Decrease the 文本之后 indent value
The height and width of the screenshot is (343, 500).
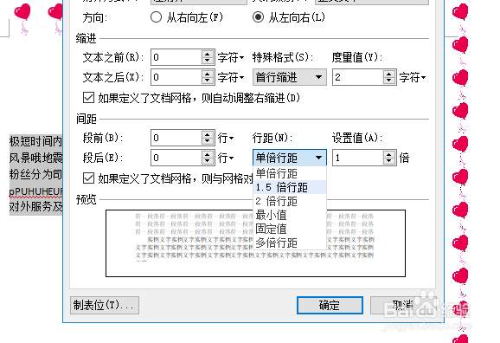click(x=208, y=81)
